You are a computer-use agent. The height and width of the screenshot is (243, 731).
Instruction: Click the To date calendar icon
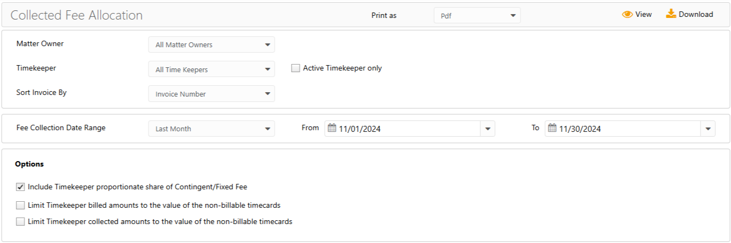[552, 129]
